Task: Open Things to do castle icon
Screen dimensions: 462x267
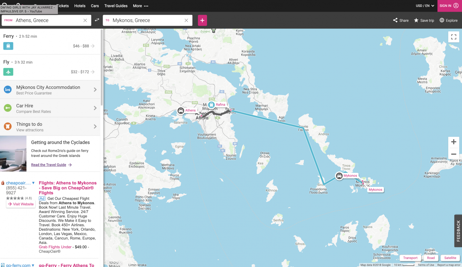Action: [8, 126]
